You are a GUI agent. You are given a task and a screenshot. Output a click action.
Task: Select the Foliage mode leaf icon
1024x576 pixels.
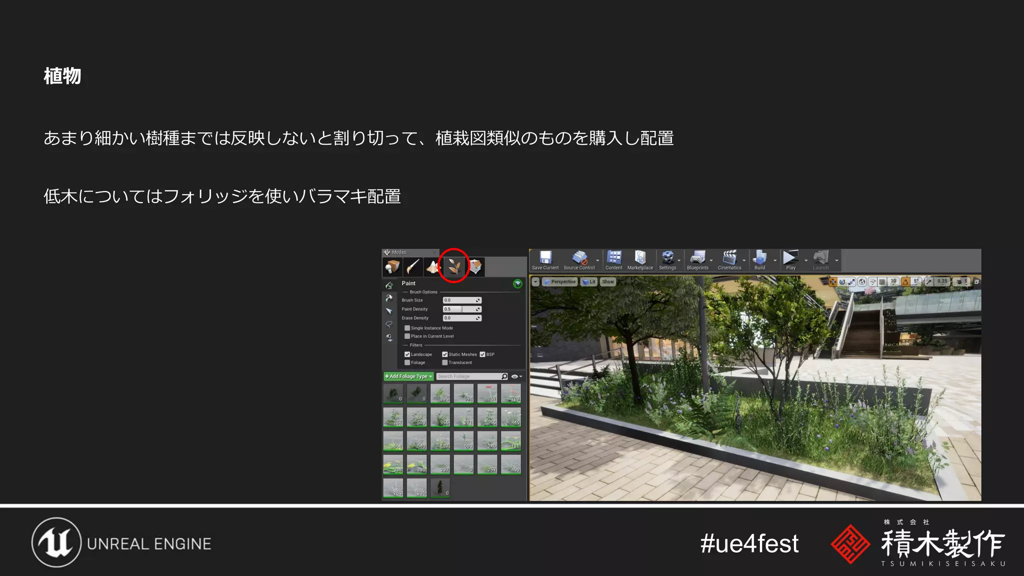coord(454,266)
